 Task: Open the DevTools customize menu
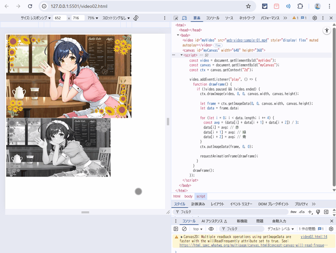pyautogui.click(x=323, y=18)
